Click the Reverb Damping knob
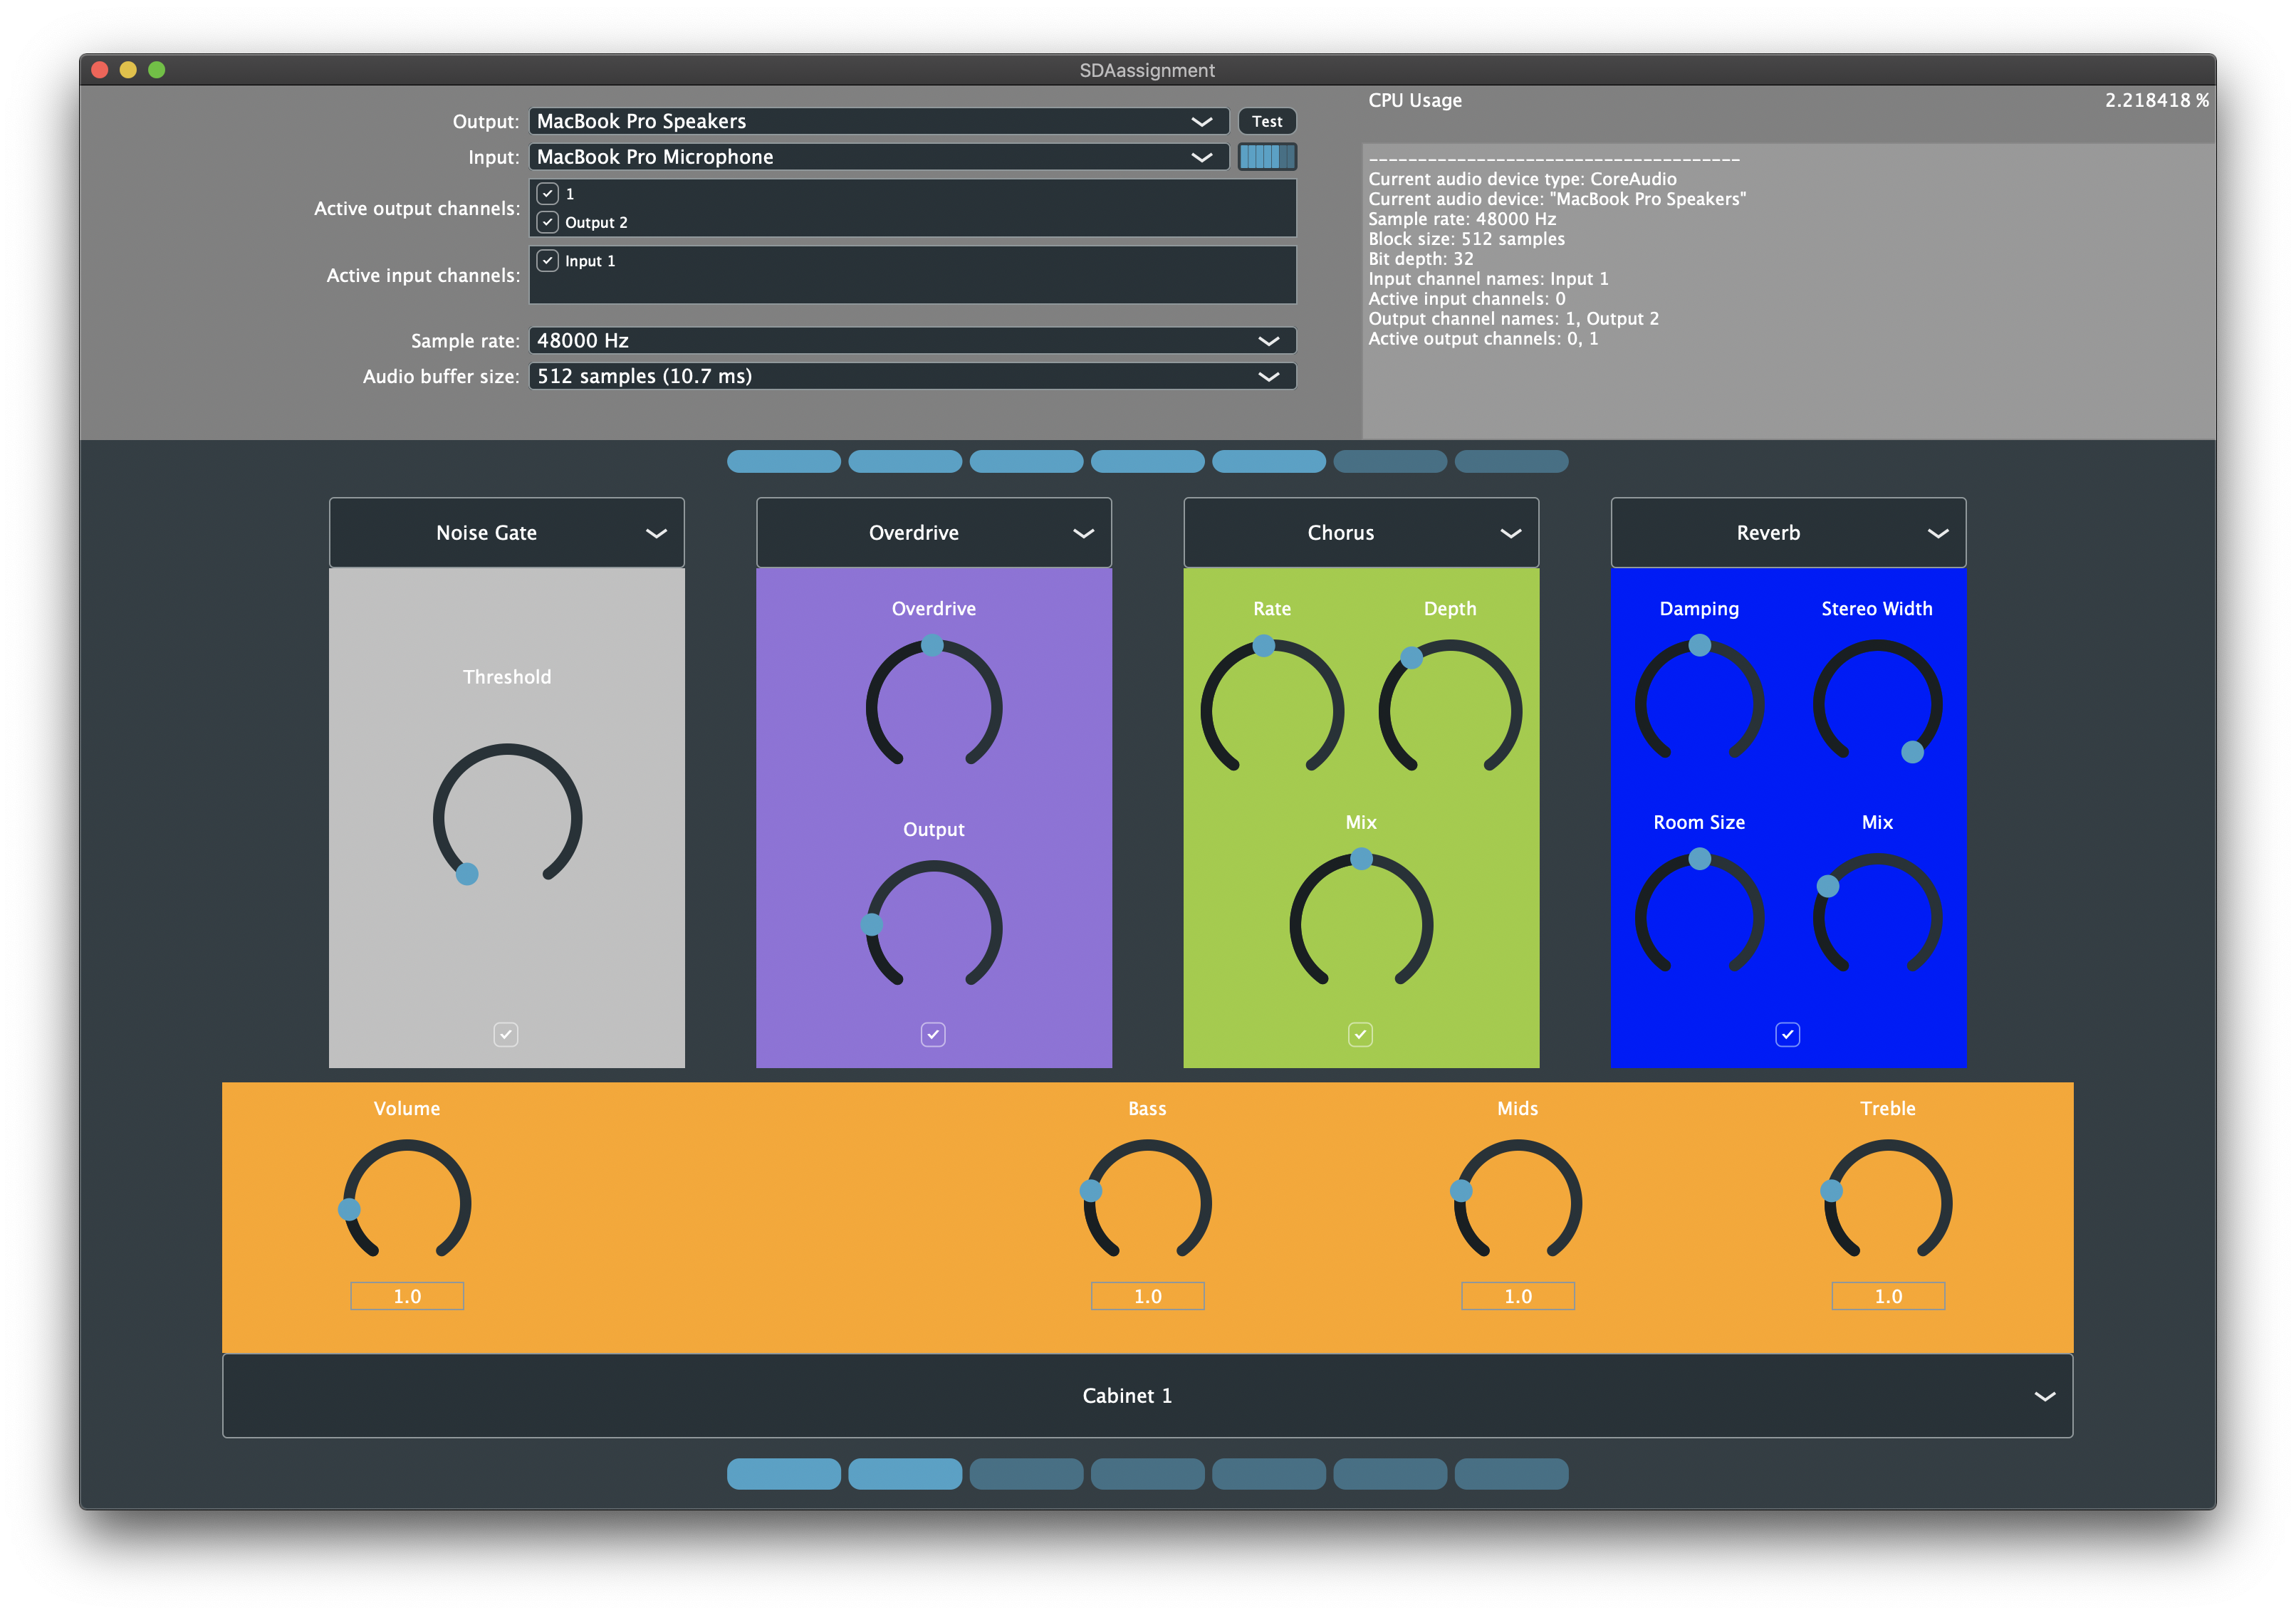 (x=1698, y=702)
